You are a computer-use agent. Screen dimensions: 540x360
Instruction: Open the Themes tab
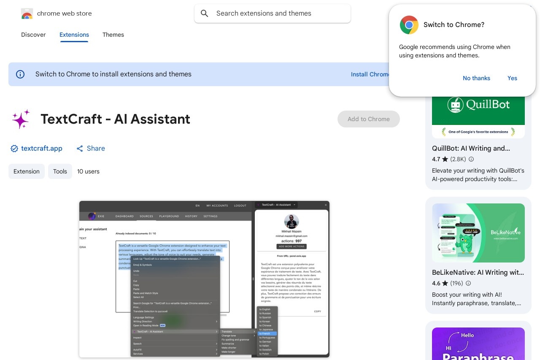tap(113, 35)
